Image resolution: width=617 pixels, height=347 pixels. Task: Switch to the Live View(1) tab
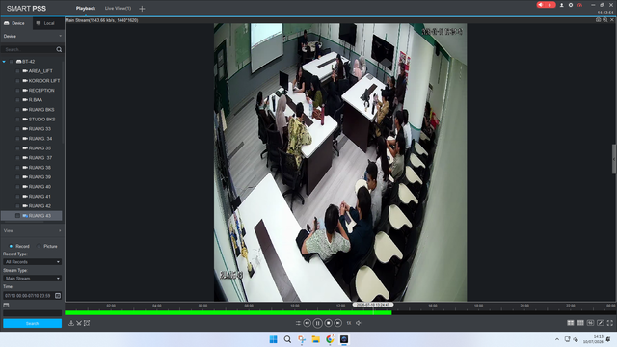coord(118,9)
